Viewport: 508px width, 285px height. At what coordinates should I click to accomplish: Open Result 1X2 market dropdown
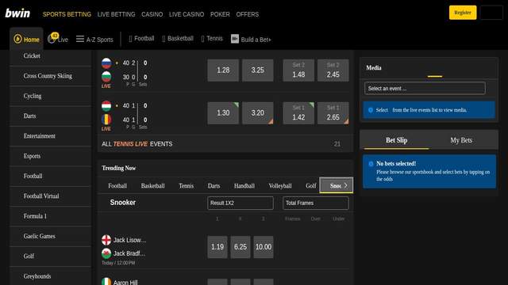(x=241, y=203)
